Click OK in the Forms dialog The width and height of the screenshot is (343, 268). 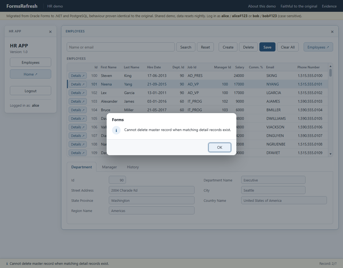[x=220, y=147]
